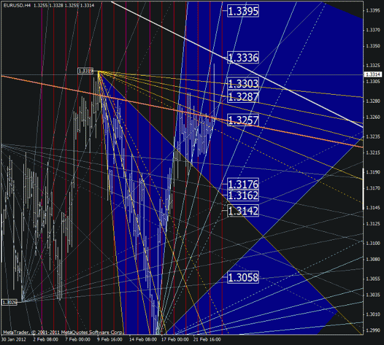Select the 1.3287 price level label
The height and width of the screenshot is (345, 384).
(243, 97)
